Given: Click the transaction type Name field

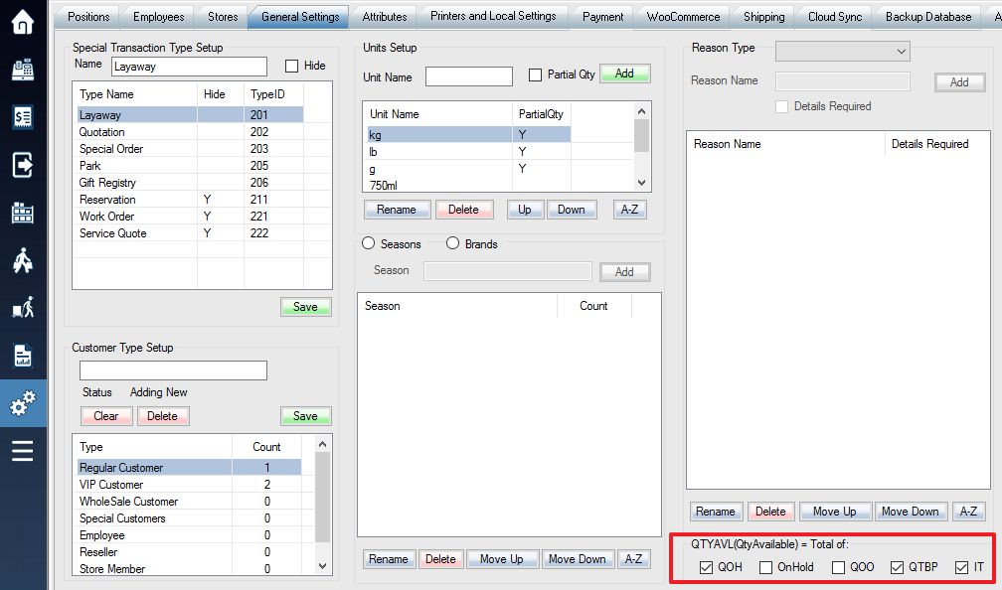Looking at the screenshot, I should pyautogui.click(x=189, y=67).
